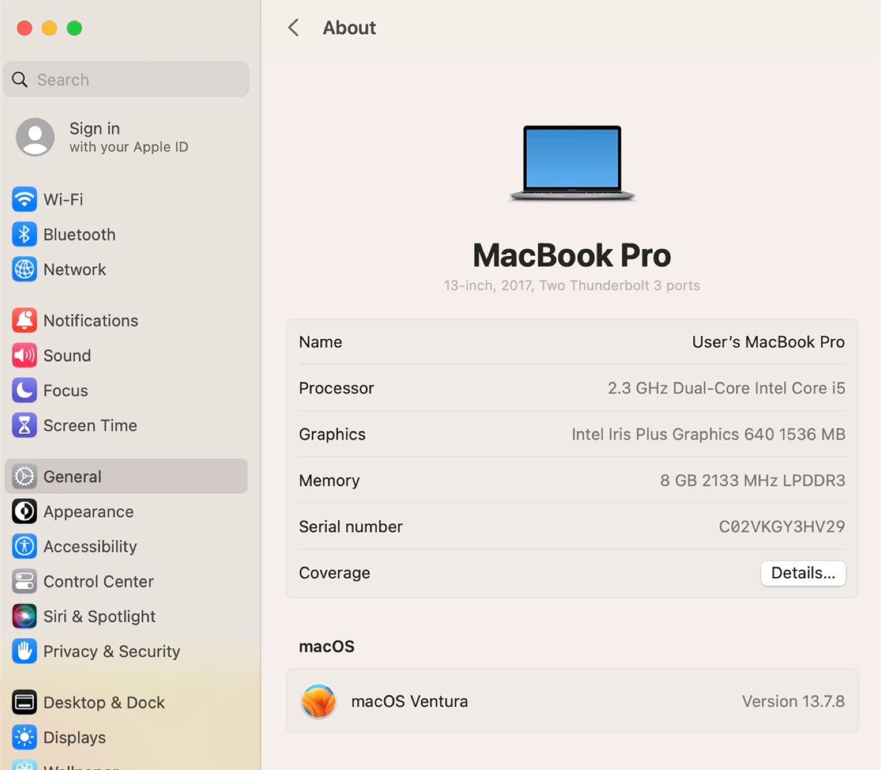The image size is (881, 770).
Task: Select the Privacy & Security sidebar label
Action: pyautogui.click(x=112, y=651)
